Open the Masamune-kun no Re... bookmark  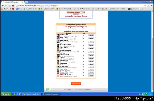point(118,9)
